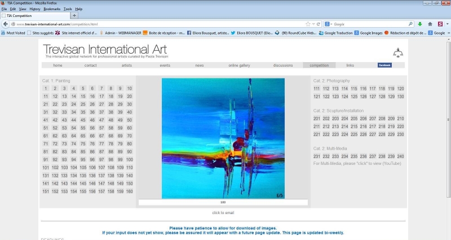This screenshot has height=240, width=451.
Task: Select photography entry number 111
Action: click(317, 89)
